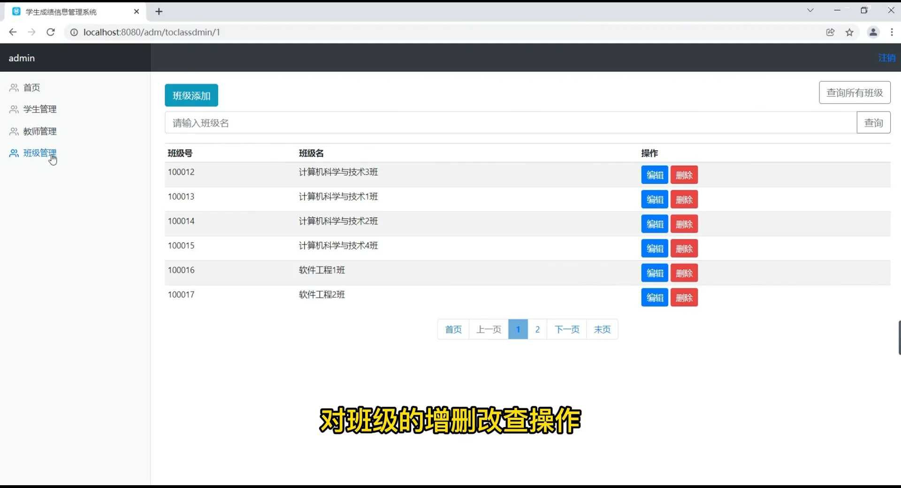Reload the page with the refresh icon

point(51,32)
